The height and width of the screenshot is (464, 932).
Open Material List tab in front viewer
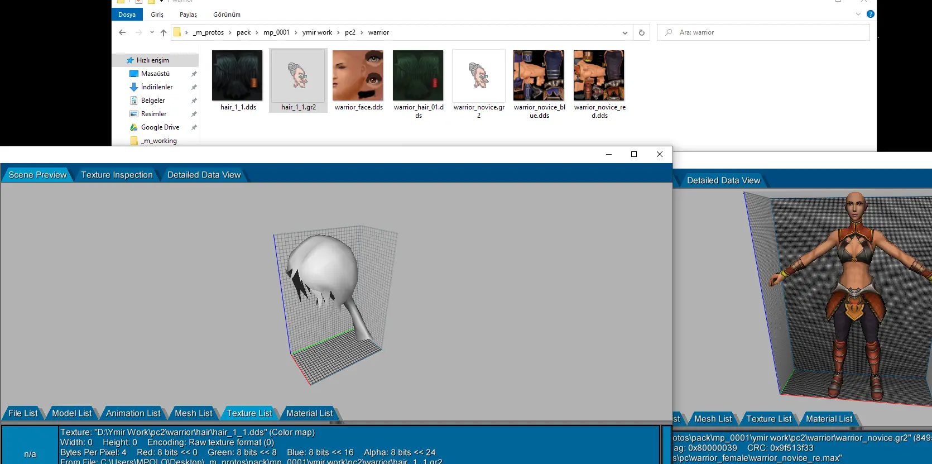pos(309,413)
